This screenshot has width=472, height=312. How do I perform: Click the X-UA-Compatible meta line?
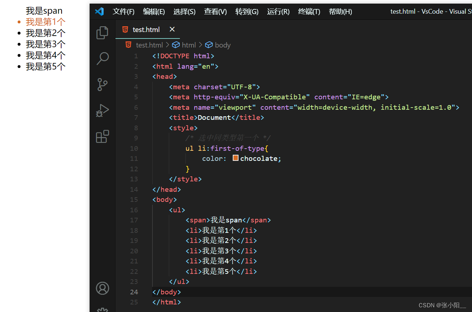[x=279, y=97]
